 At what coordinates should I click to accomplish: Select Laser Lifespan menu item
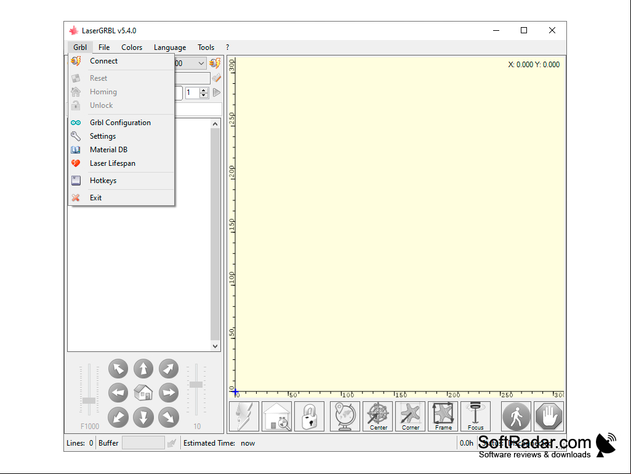[121, 163]
